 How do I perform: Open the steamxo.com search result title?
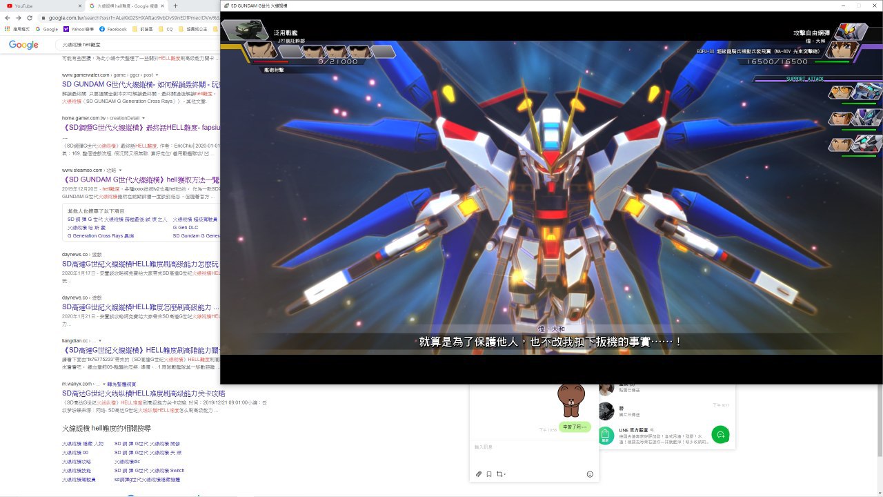[141, 179]
